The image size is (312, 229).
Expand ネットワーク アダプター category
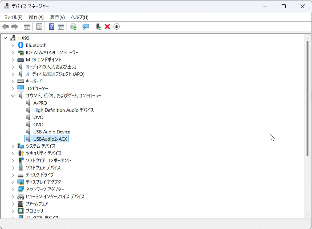coord(13,189)
